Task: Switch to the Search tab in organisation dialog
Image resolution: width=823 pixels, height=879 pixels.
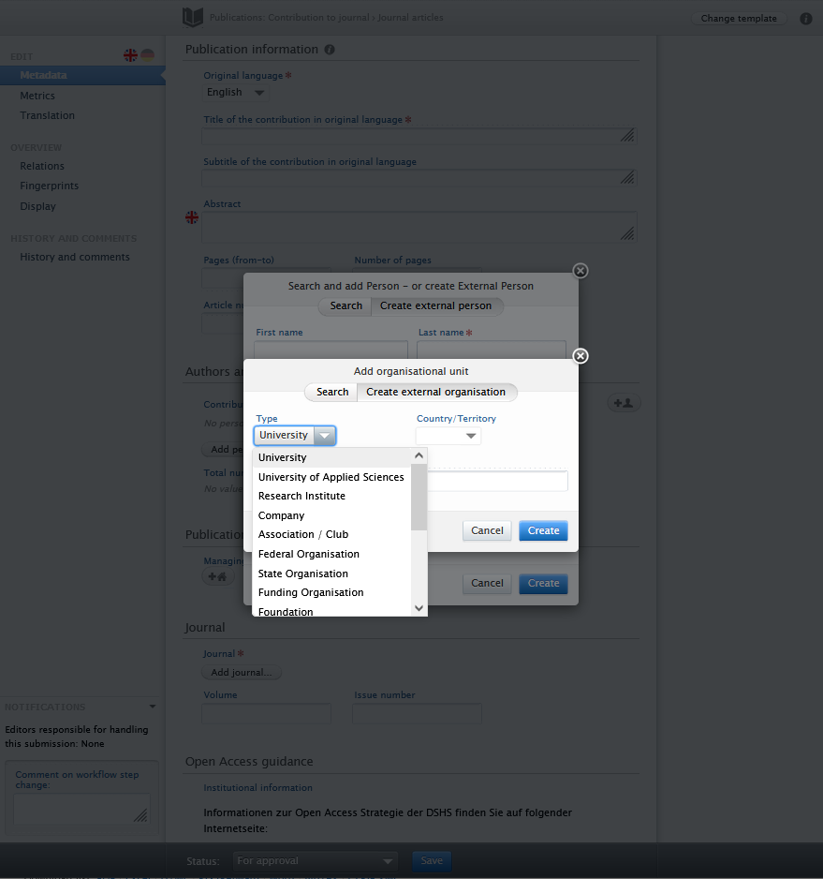Action: tap(331, 392)
